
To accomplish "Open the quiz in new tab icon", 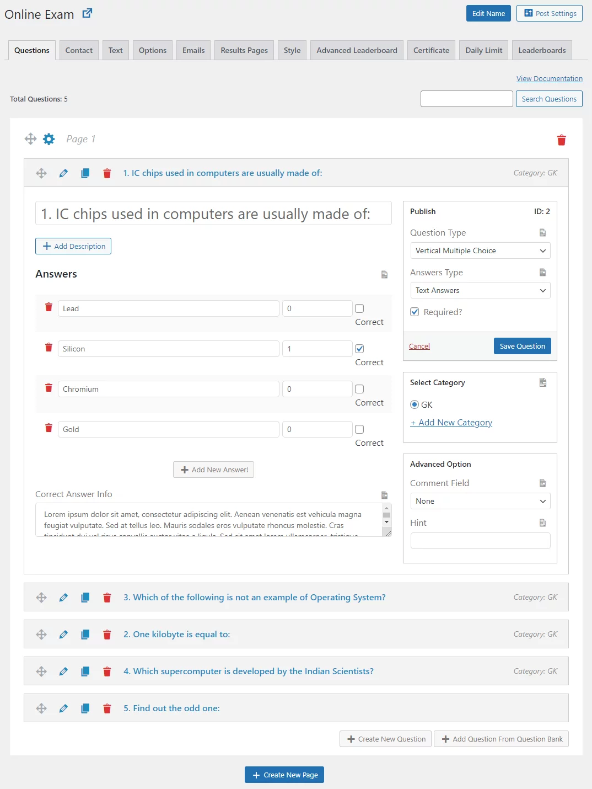I will (87, 14).
